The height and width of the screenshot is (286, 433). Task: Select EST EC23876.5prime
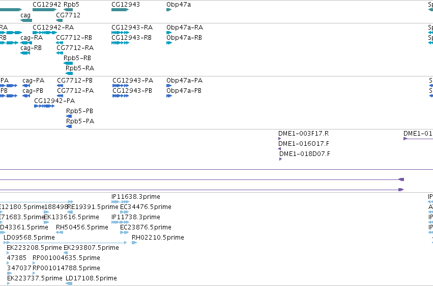pyautogui.click(x=124, y=232)
